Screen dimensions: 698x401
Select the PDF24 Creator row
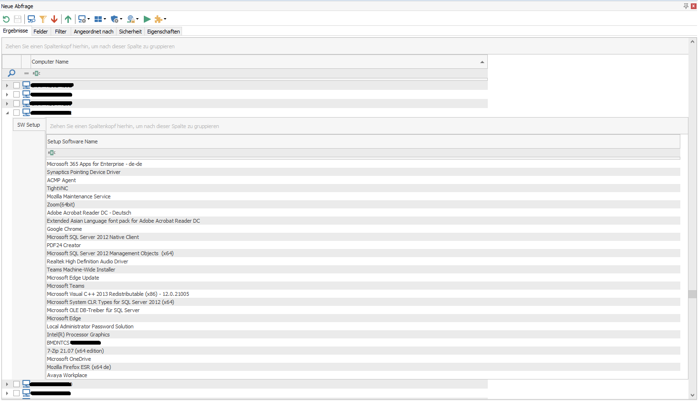[x=363, y=245]
